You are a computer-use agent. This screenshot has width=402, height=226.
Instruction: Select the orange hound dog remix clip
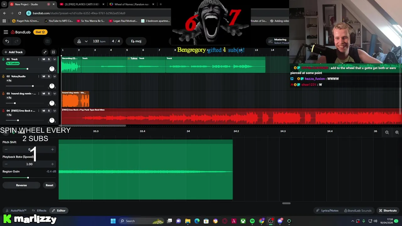(x=75, y=99)
